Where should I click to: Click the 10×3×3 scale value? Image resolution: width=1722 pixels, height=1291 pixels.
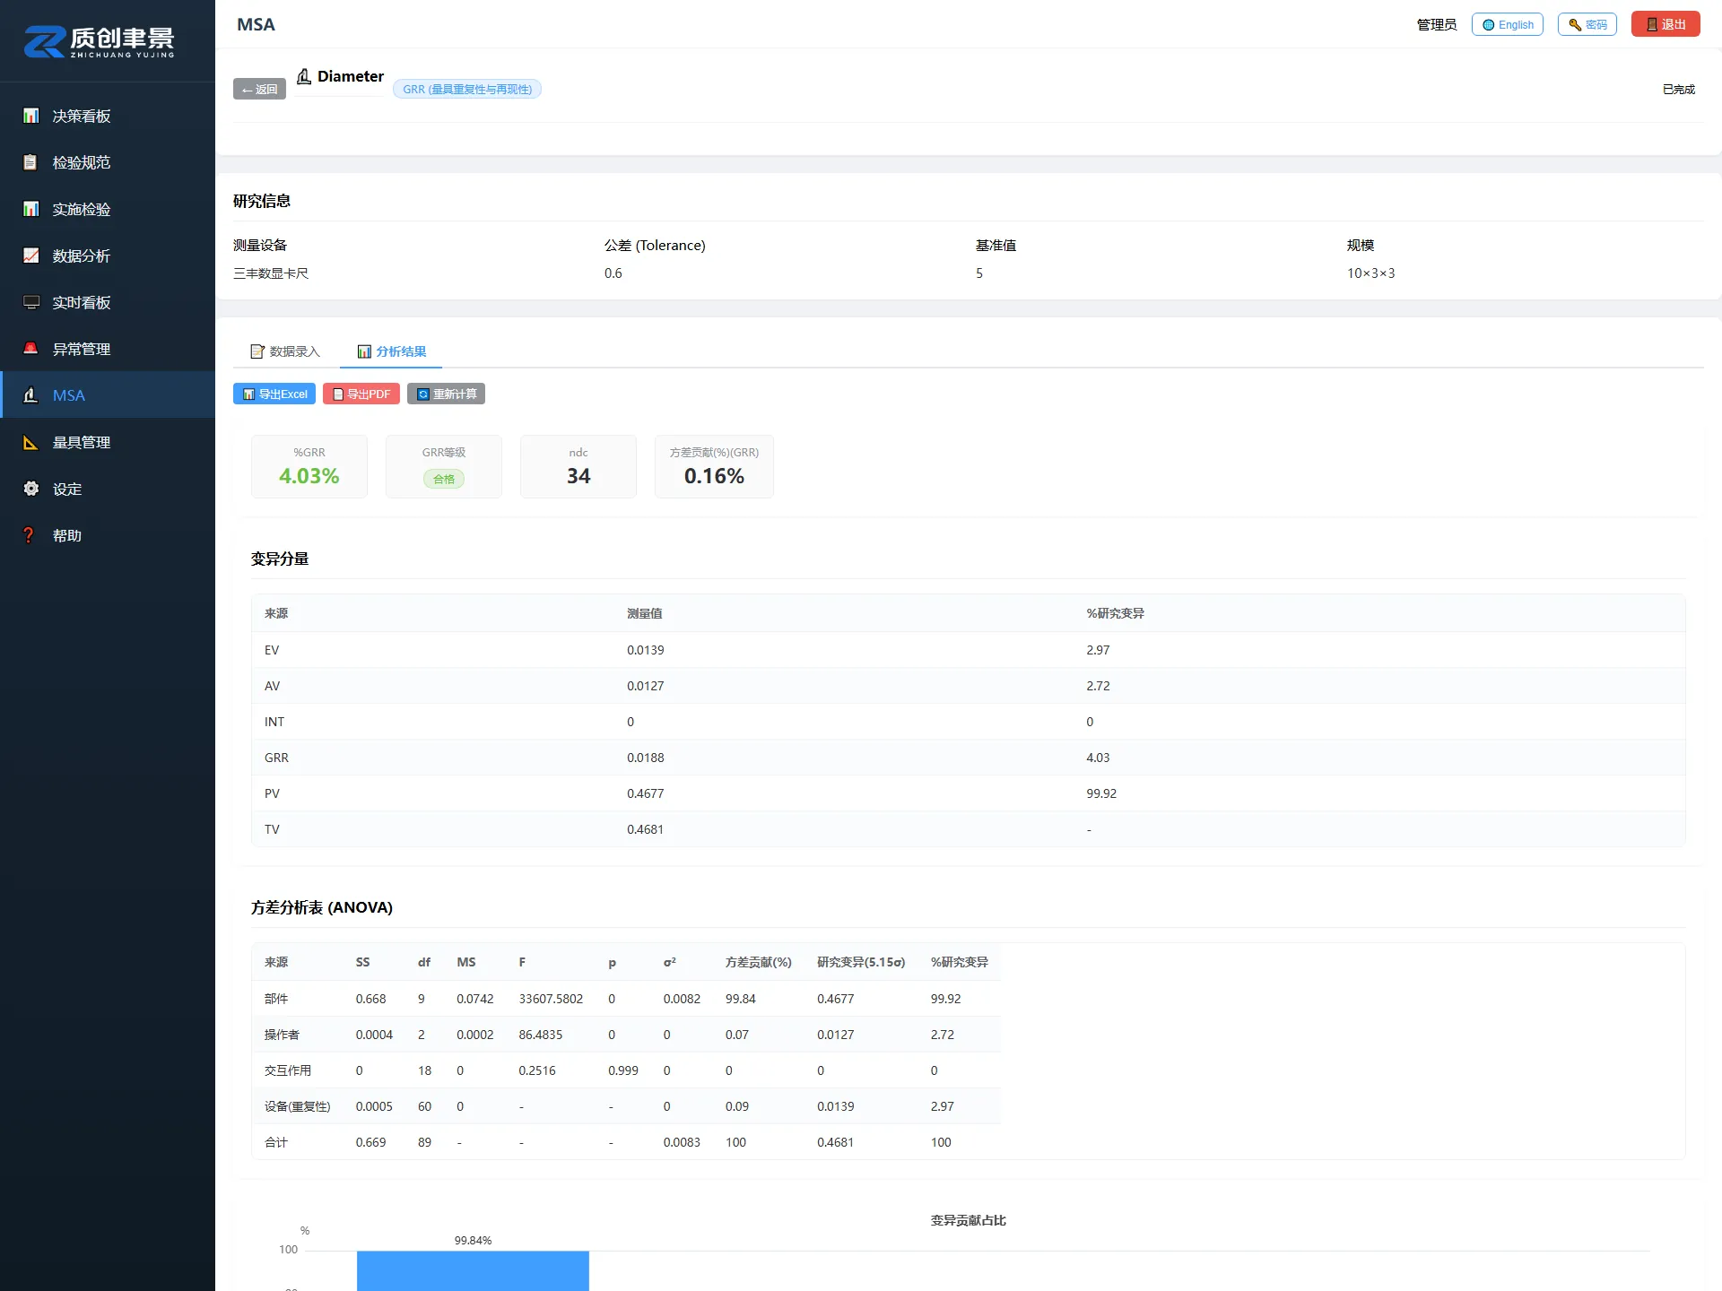coord(1371,273)
